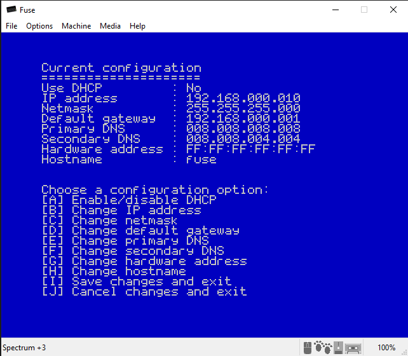Click the cassette tape status icon
Screen dimensions: 408x356
pos(353,348)
